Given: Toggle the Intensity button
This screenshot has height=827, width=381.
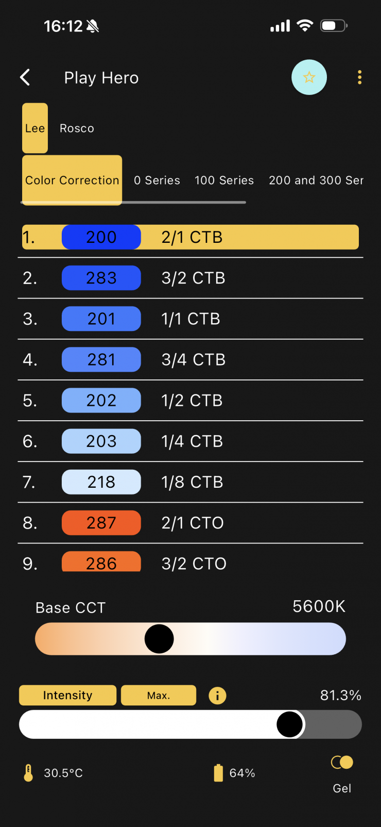Looking at the screenshot, I should 67,696.
